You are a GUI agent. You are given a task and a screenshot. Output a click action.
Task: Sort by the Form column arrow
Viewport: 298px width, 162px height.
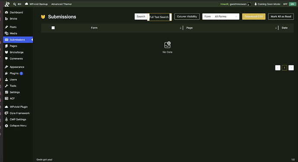point(181,28)
